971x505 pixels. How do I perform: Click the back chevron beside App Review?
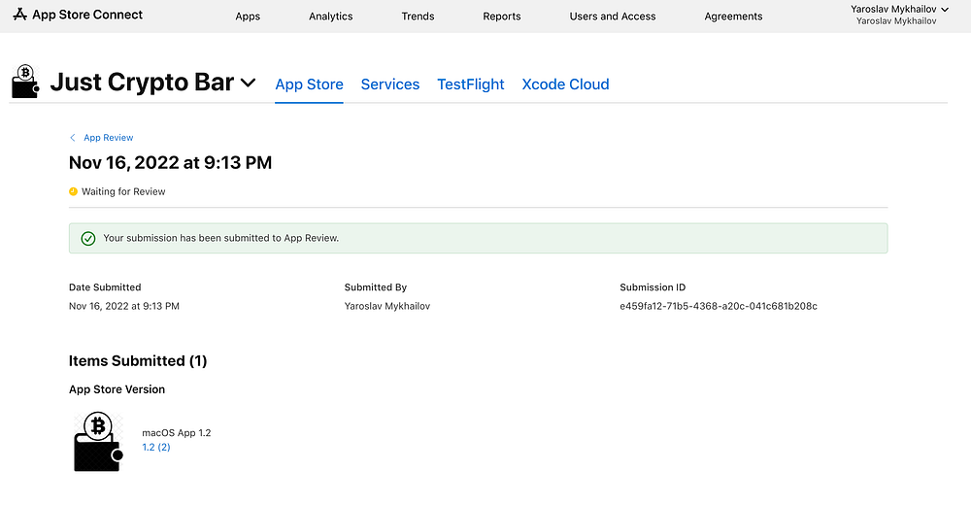click(73, 138)
